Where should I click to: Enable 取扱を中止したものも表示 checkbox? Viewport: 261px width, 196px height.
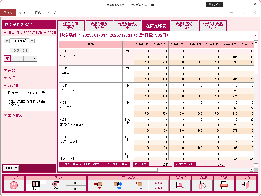pos(6,93)
